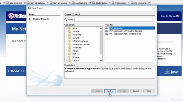
Task: Click the Java ME Embedded folder icon
Action: [x=70, y=44]
